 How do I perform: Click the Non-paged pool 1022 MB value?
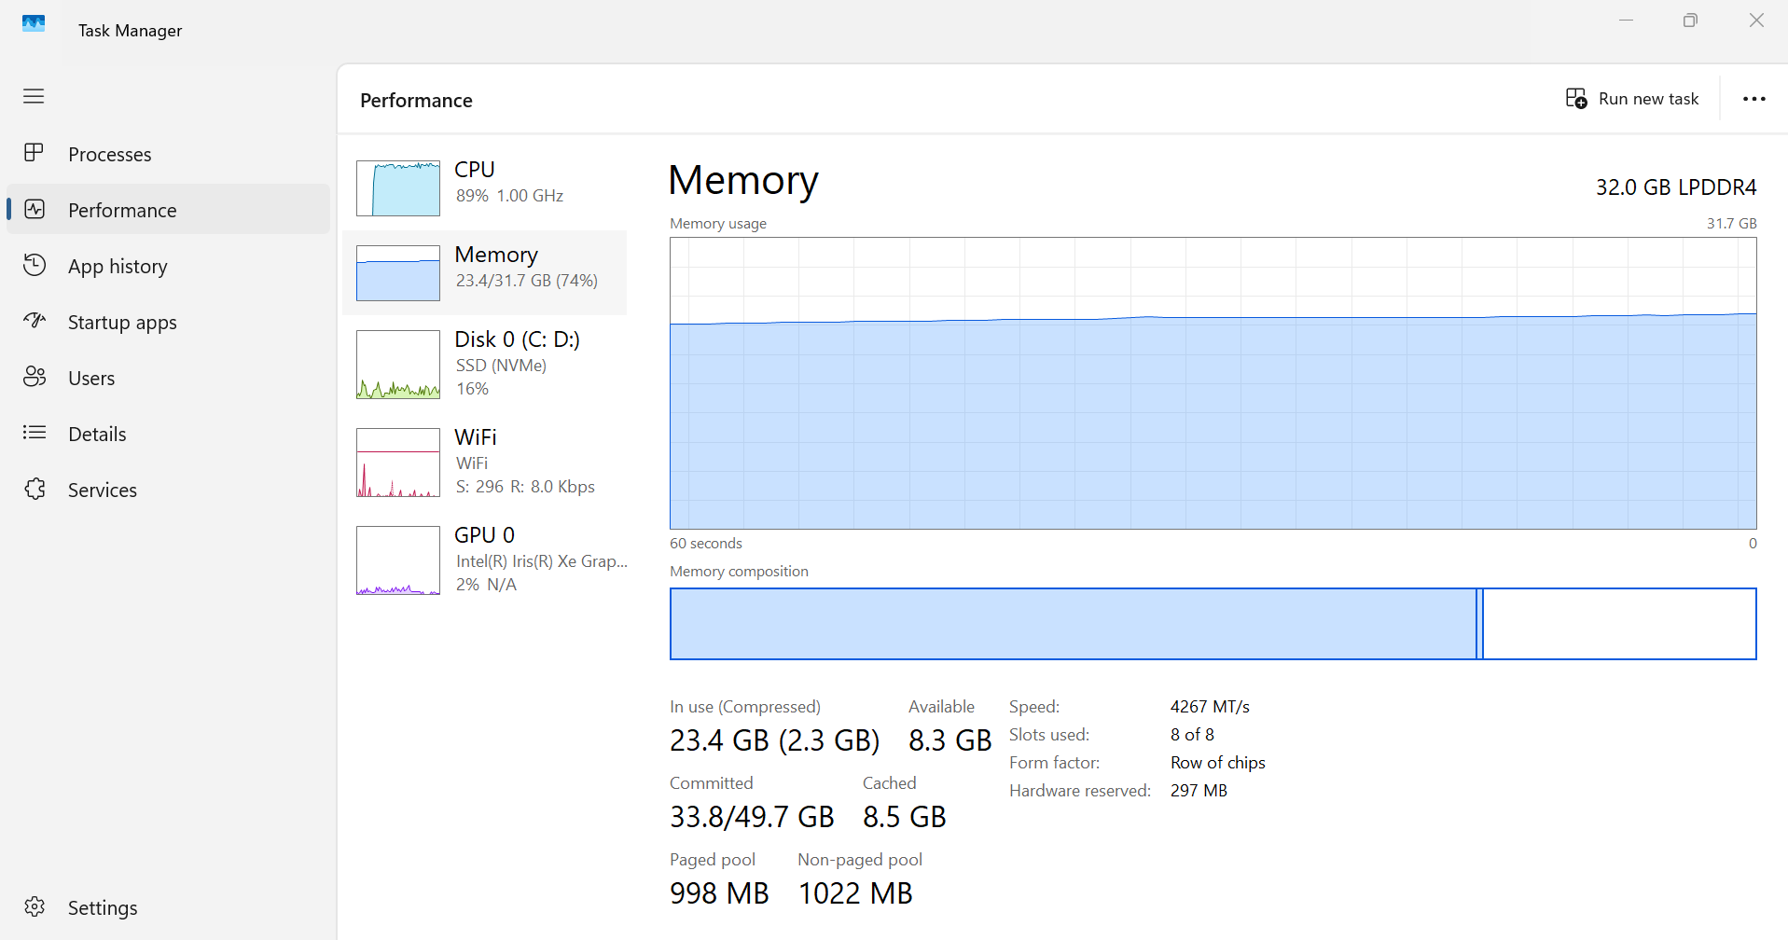click(855, 893)
